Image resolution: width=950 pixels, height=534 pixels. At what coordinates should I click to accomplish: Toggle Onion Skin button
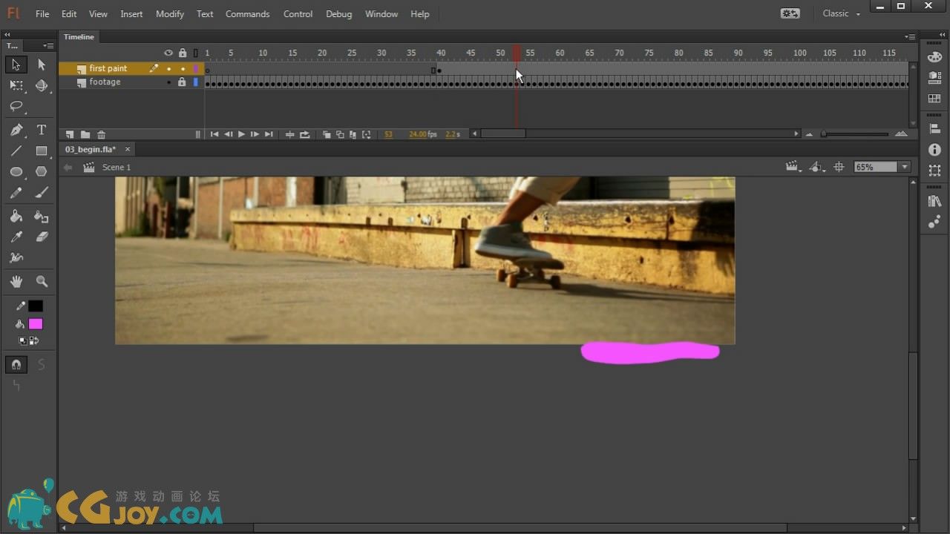point(327,134)
